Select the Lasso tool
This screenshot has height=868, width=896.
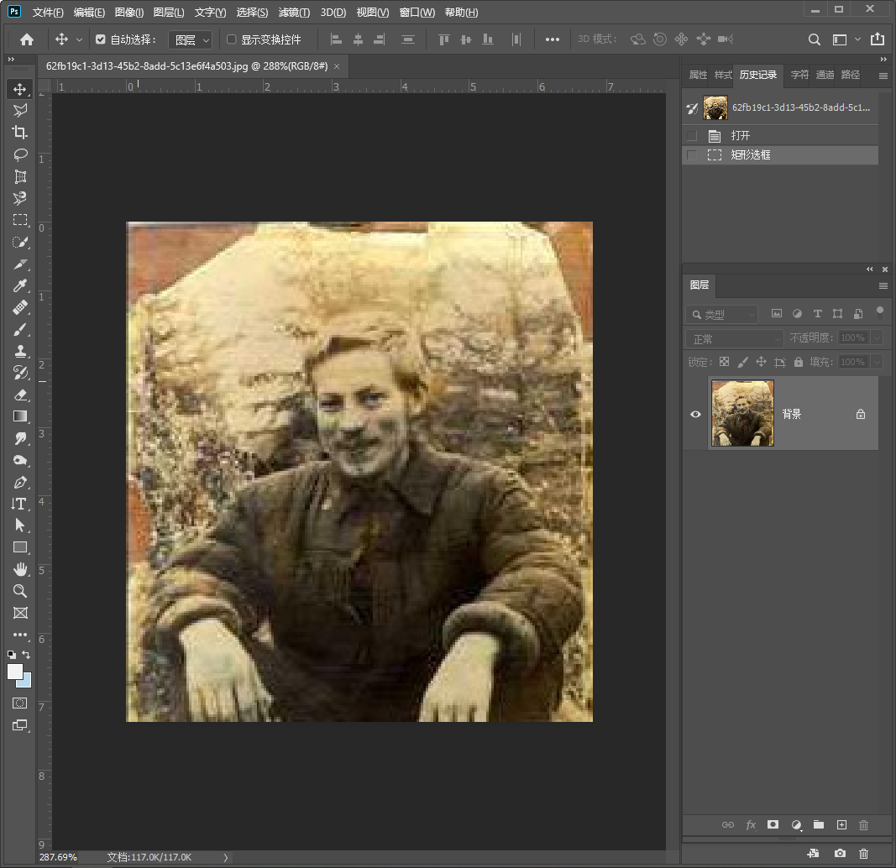pos(20,154)
